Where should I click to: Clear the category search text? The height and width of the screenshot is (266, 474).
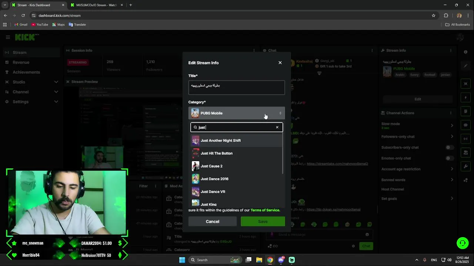(277, 127)
